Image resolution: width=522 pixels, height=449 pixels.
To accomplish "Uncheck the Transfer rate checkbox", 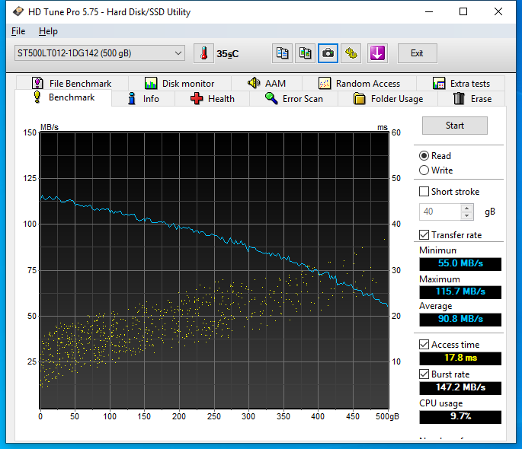I will (x=424, y=235).
